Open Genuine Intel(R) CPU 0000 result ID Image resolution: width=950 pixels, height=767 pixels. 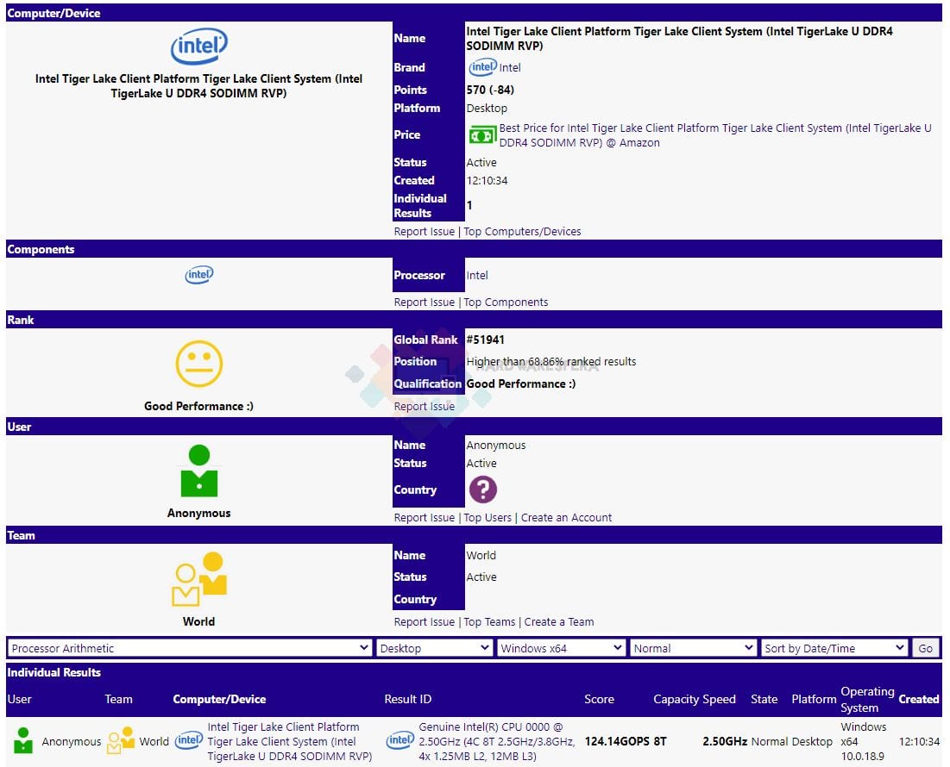point(497,742)
